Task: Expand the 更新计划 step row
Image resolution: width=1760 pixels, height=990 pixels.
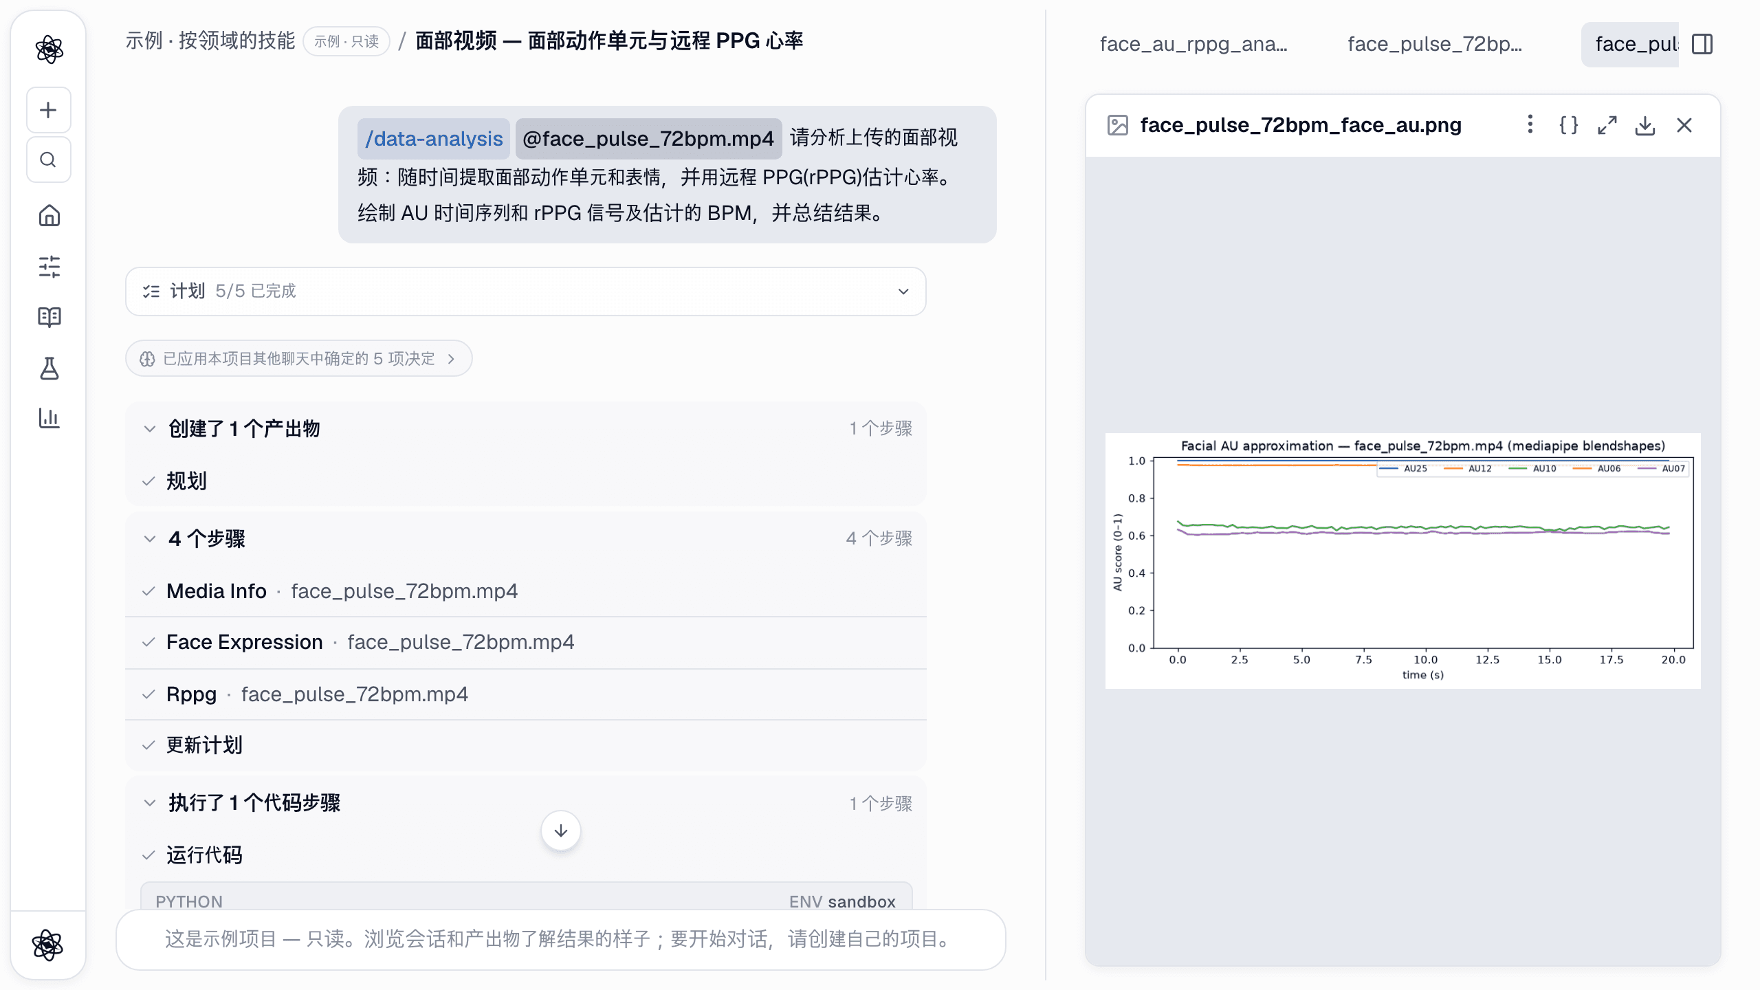Action: tap(526, 745)
